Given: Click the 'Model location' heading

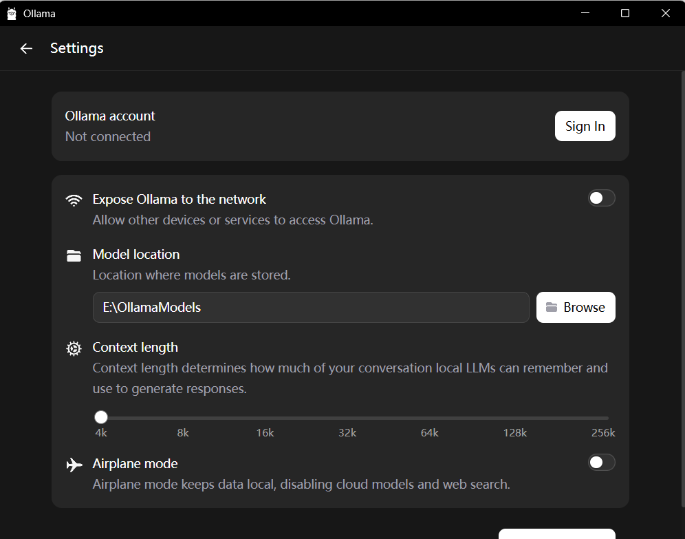Looking at the screenshot, I should [x=136, y=255].
